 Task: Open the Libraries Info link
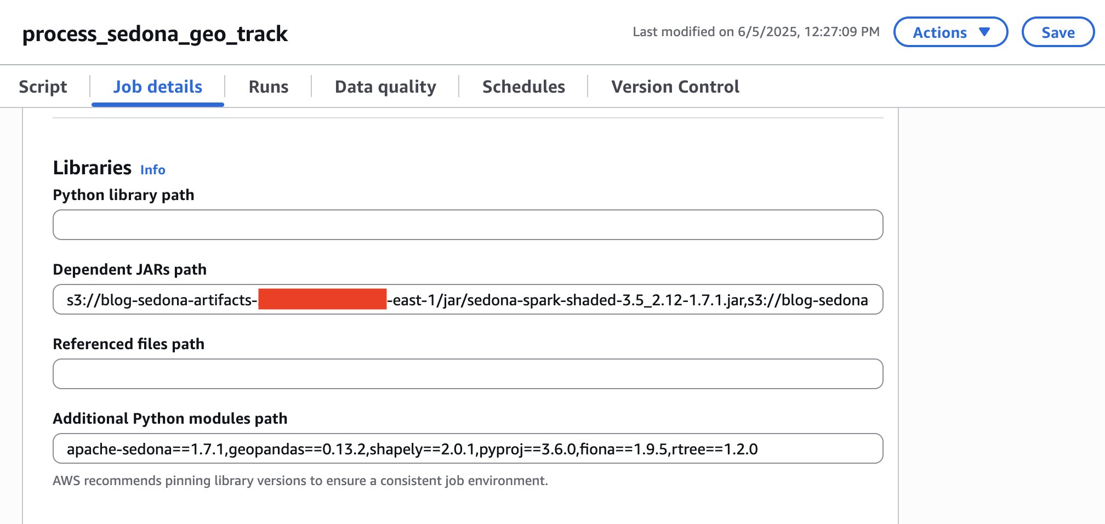(x=152, y=170)
